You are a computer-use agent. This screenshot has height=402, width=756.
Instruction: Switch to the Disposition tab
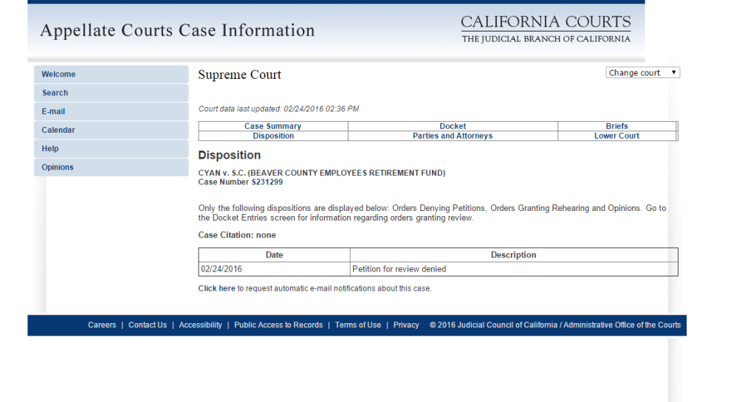click(x=273, y=136)
